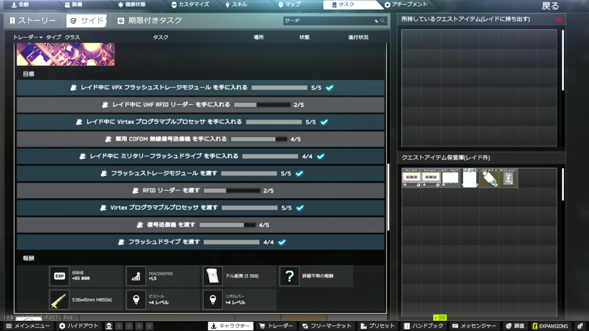This screenshot has height=331, width=589.
Task: Click the red triangle quest items toggle
Action: (x=559, y=20)
